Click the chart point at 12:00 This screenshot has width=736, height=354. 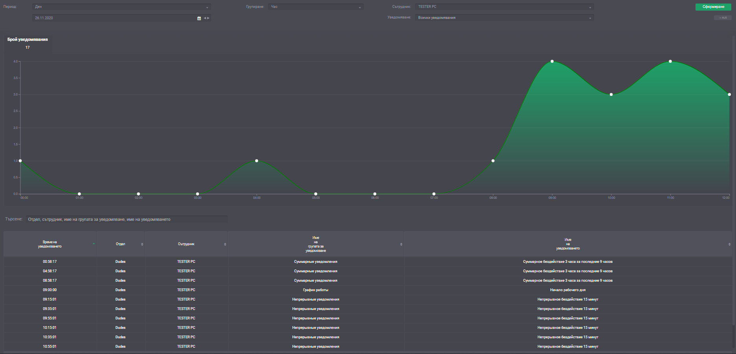(729, 94)
